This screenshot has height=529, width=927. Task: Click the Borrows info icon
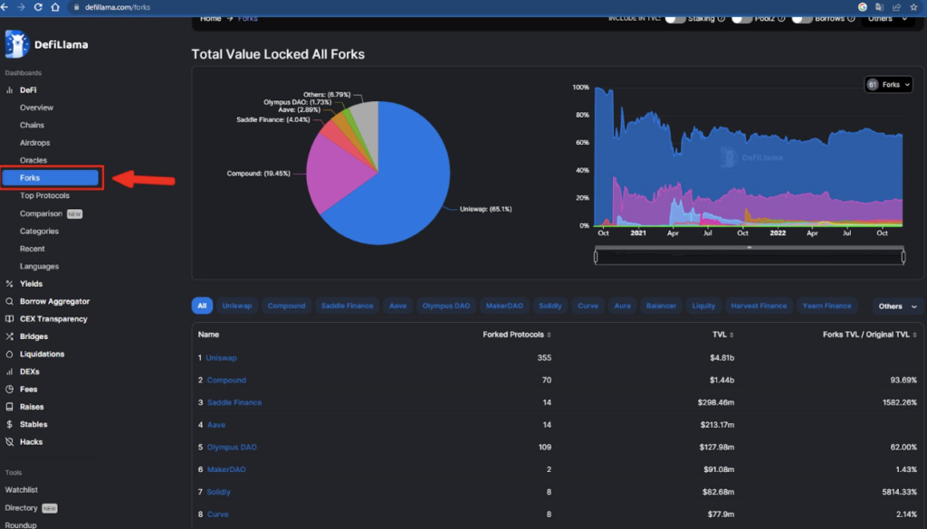[851, 19]
